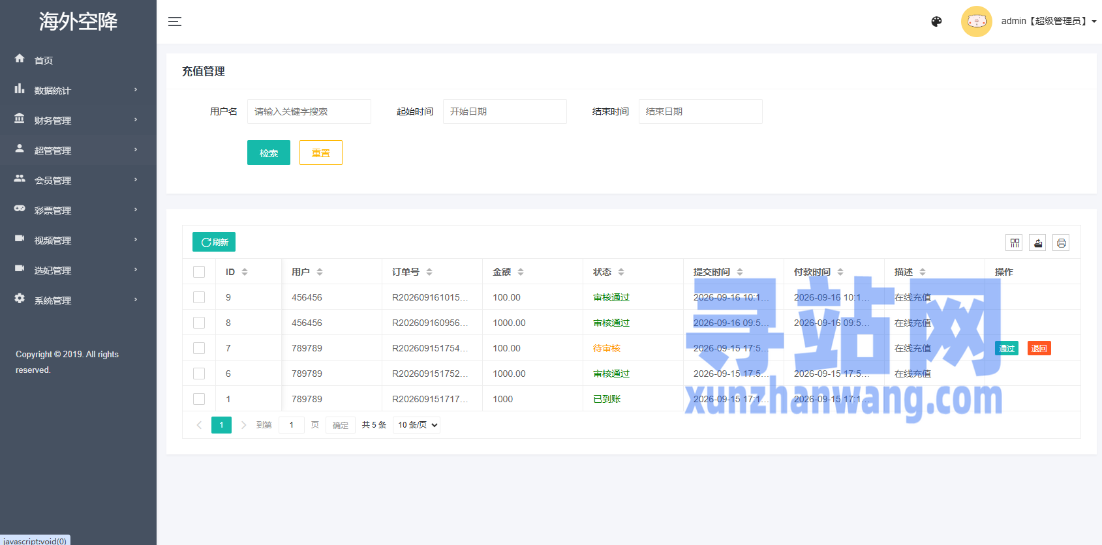Sort by ID column arrows

click(245, 272)
